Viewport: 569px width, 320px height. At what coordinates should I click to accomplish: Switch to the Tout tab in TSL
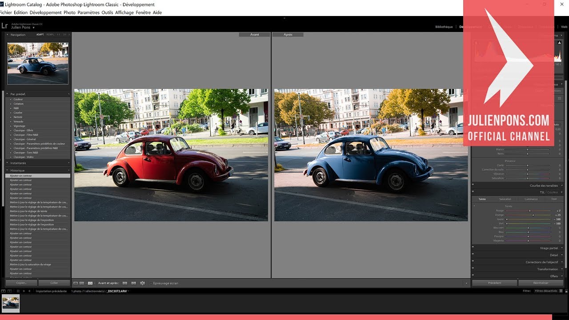(554, 199)
